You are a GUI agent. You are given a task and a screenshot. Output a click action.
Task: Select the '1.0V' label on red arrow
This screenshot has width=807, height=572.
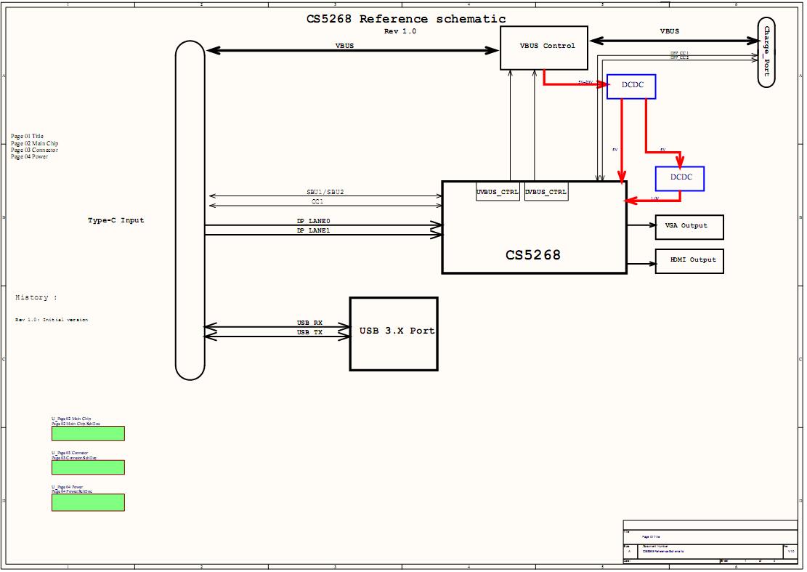coord(655,198)
